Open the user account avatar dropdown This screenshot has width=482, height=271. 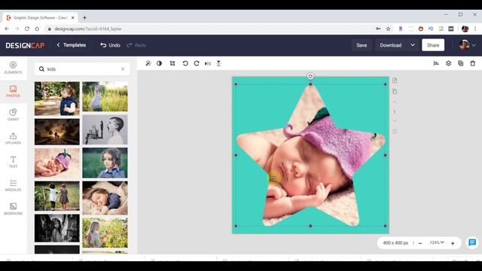[x=467, y=45]
